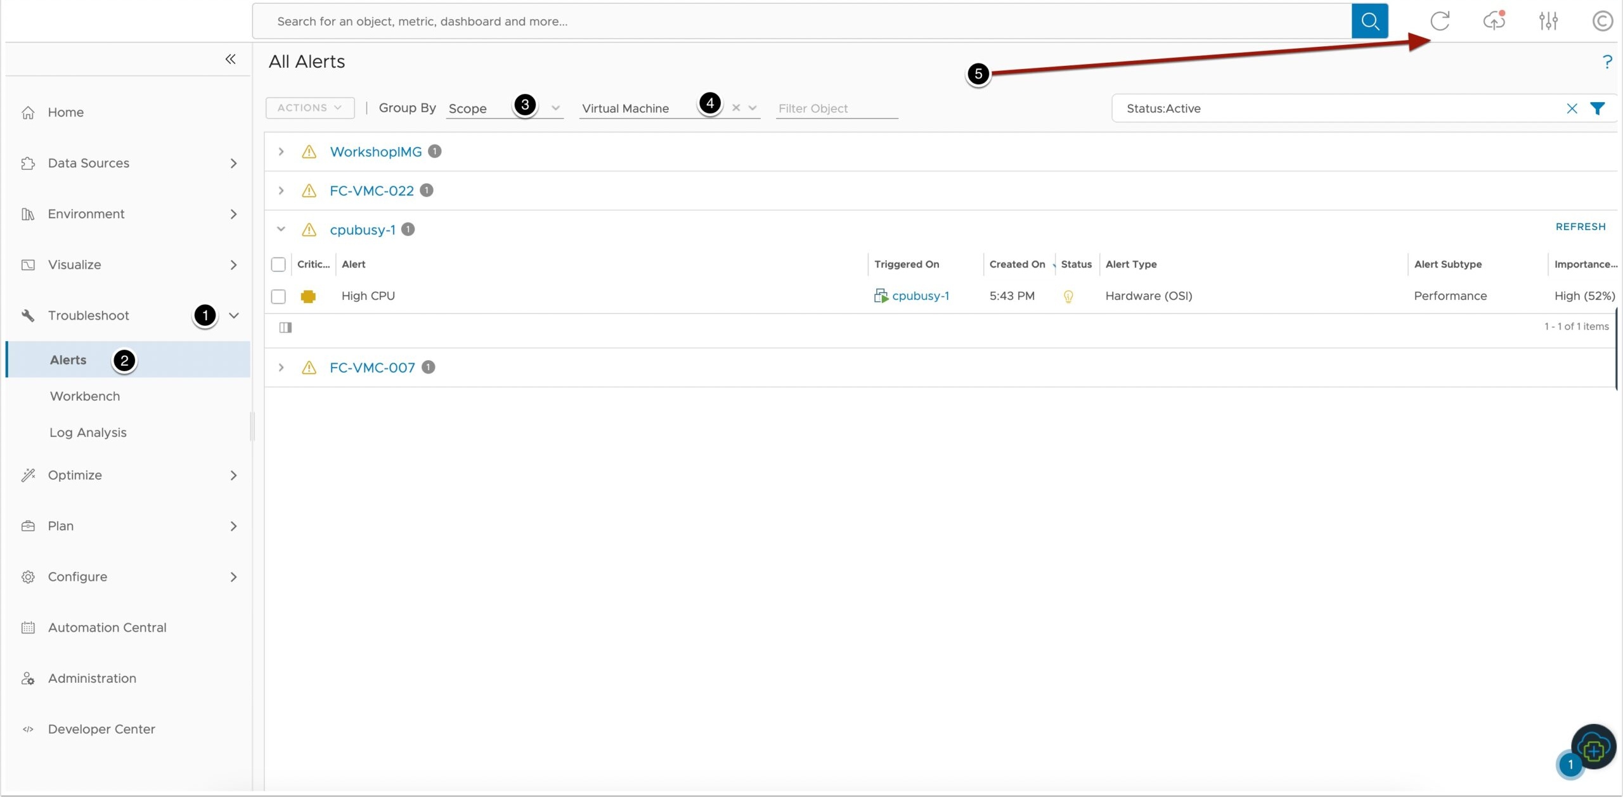
Task: Click the blue filter funnel icon
Action: coord(1597,108)
